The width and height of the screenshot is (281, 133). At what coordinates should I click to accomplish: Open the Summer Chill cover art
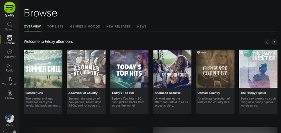coord(43,69)
